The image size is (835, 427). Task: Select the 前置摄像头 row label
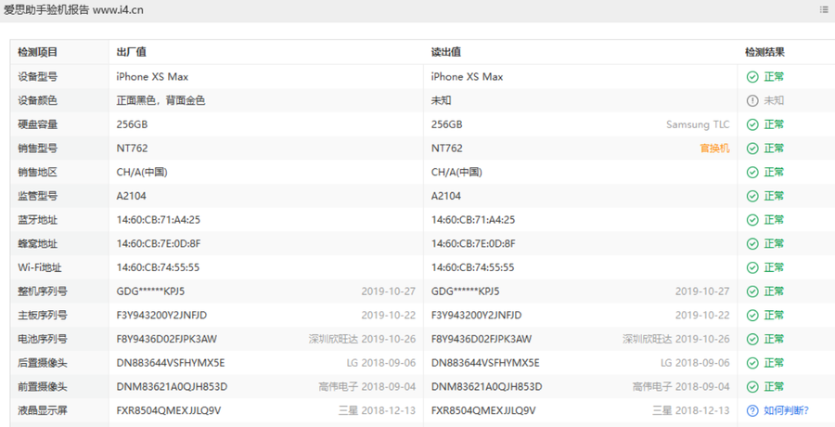43,386
